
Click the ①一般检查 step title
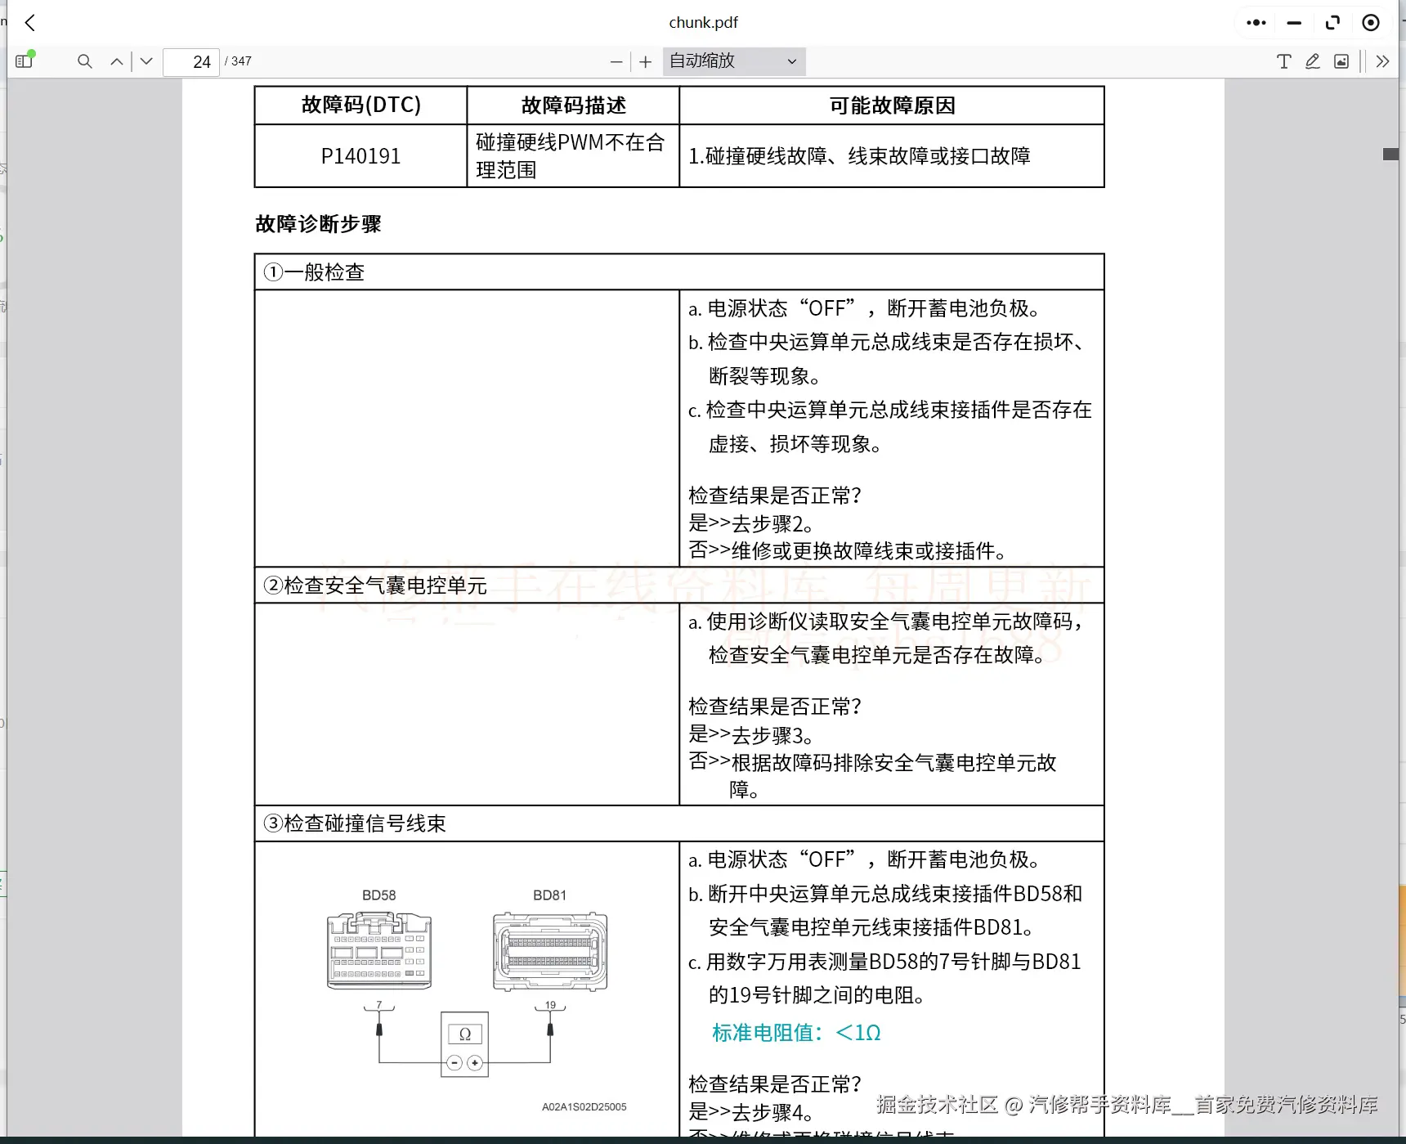click(x=314, y=272)
